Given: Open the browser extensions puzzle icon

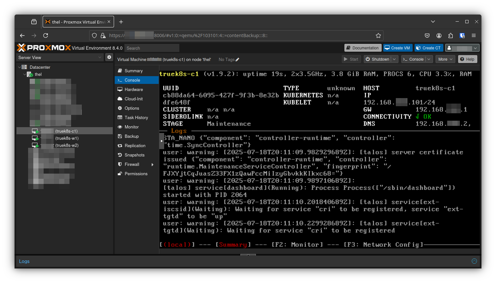Looking at the screenshot, I should [x=450, y=35].
